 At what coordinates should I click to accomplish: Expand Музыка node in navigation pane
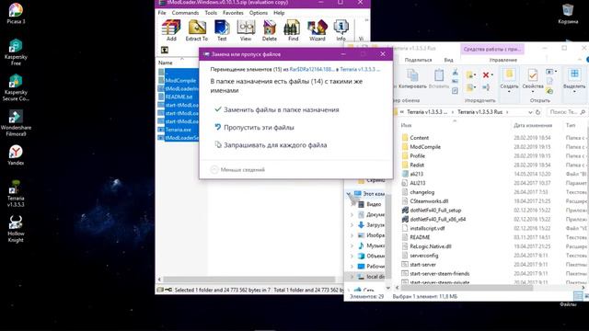[x=352, y=245]
